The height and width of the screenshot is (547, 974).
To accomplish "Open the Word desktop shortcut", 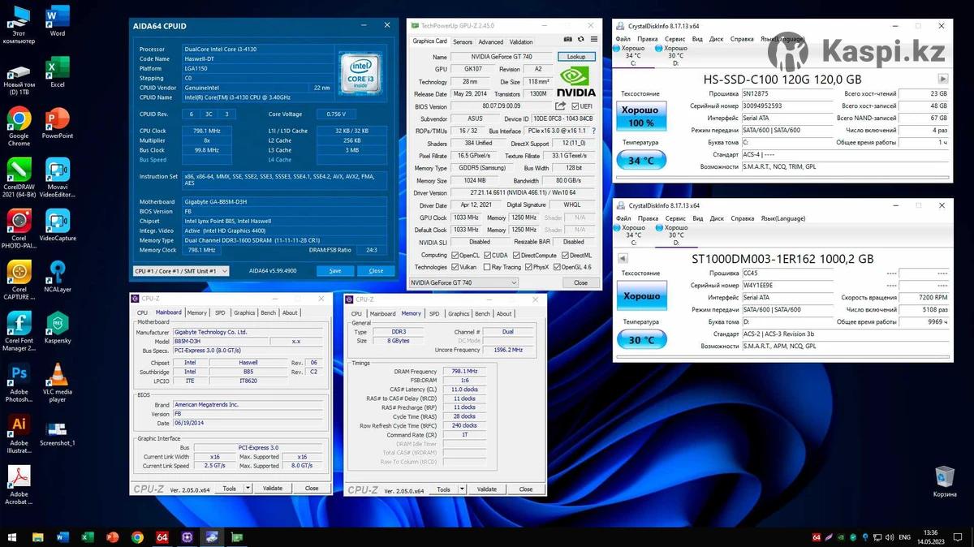I will click(x=58, y=21).
